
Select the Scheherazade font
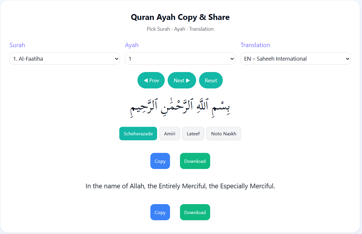[138, 133]
